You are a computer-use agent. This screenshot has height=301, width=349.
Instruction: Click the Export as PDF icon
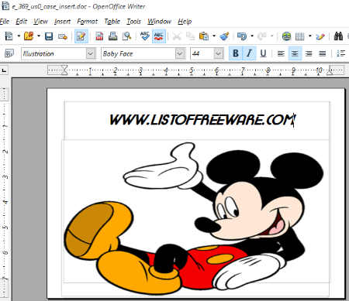pos(99,36)
